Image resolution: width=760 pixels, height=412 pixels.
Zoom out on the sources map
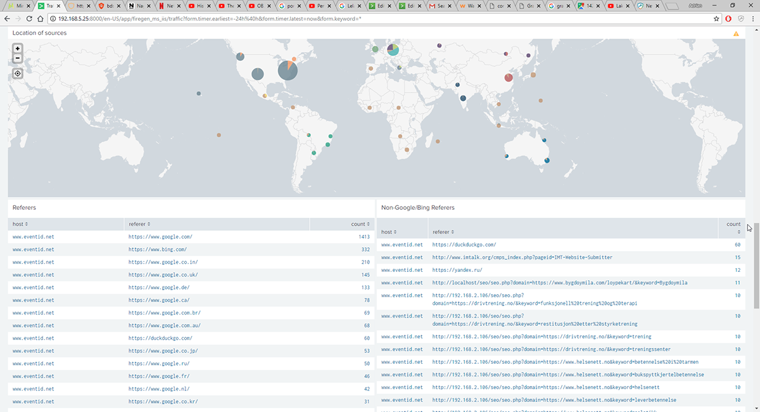tap(17, 58)
